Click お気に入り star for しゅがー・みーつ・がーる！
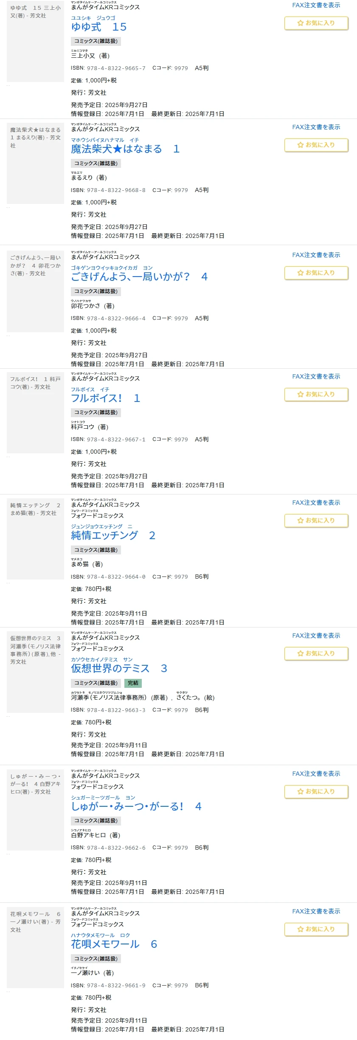357x1040 pixels. 316,791
